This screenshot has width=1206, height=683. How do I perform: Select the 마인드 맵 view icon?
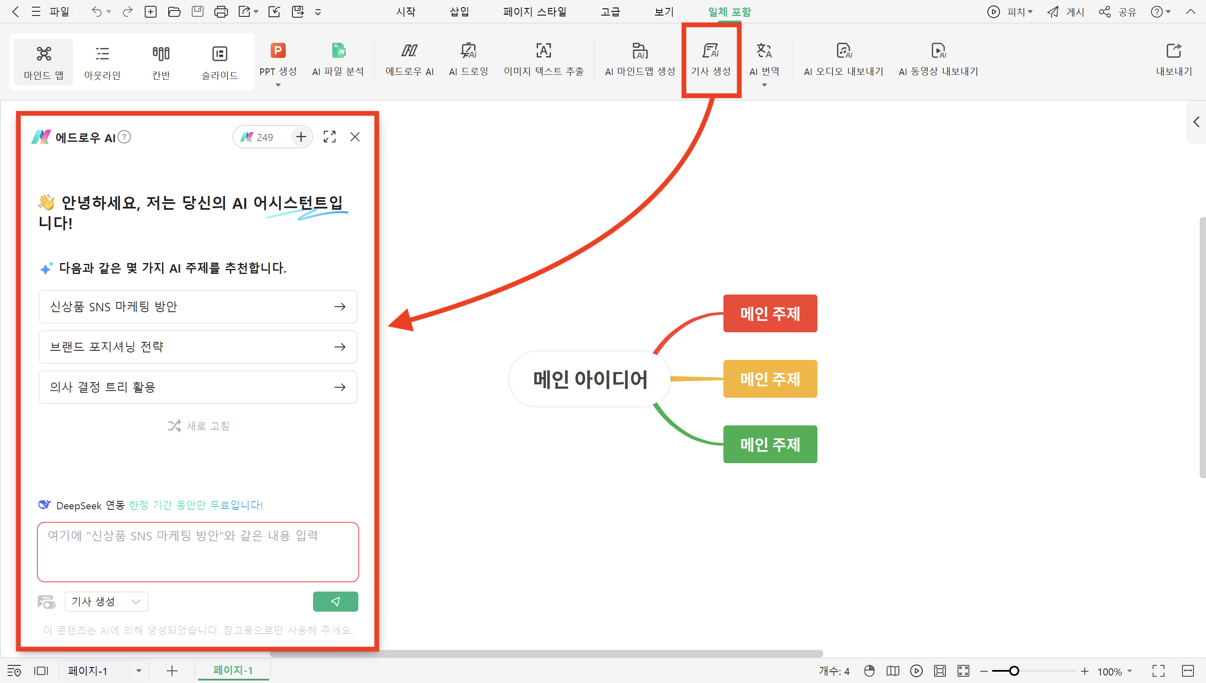click(44, 61)
